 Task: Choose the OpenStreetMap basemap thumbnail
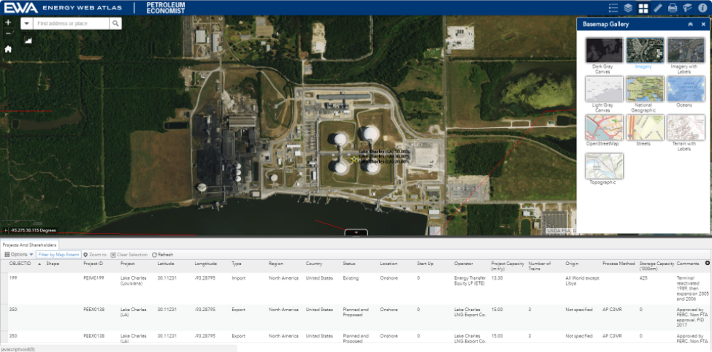click(604, 128)
